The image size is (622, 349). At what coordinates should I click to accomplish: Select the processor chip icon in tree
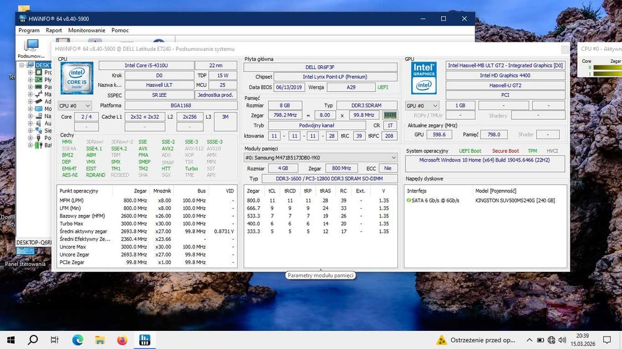coord(39,73)
